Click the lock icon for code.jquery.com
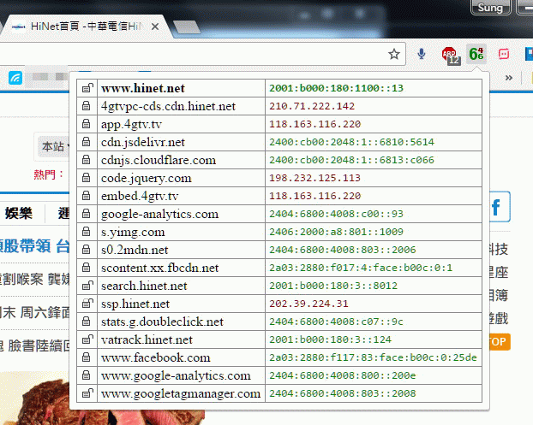Screen dimensions: 533x425 (x=87, y=178)
